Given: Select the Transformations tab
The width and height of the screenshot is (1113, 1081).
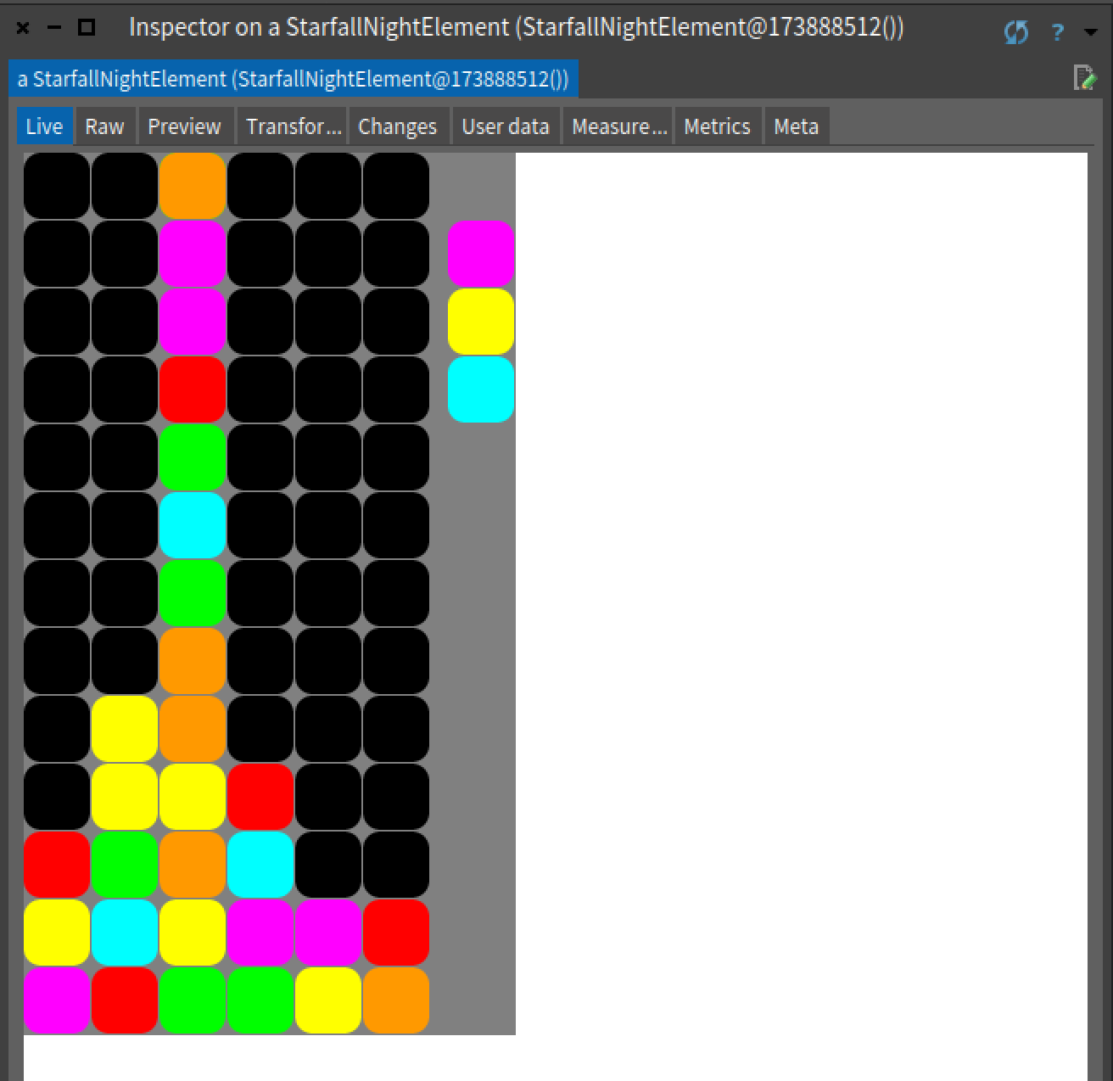Looking at the screenshot, I should (x=293, y=126).
